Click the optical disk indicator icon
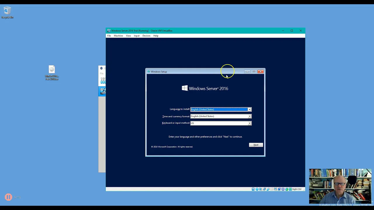 257,189
